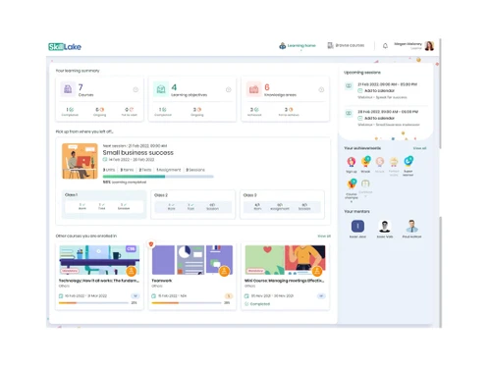Click orange badge on Technology course image

click(132, 271)
